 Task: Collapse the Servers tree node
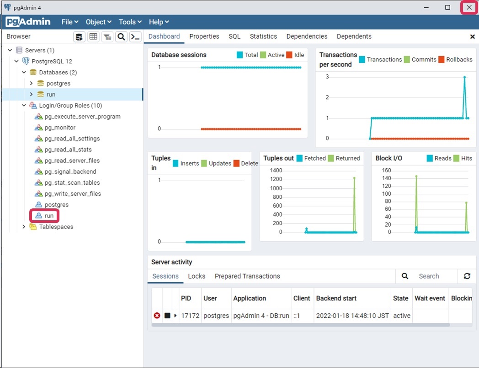pos(10,50)
